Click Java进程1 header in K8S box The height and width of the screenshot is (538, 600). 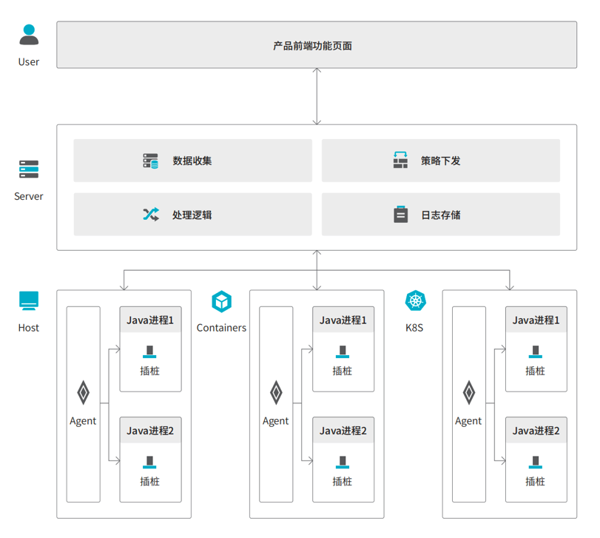(x=536, y=320)
